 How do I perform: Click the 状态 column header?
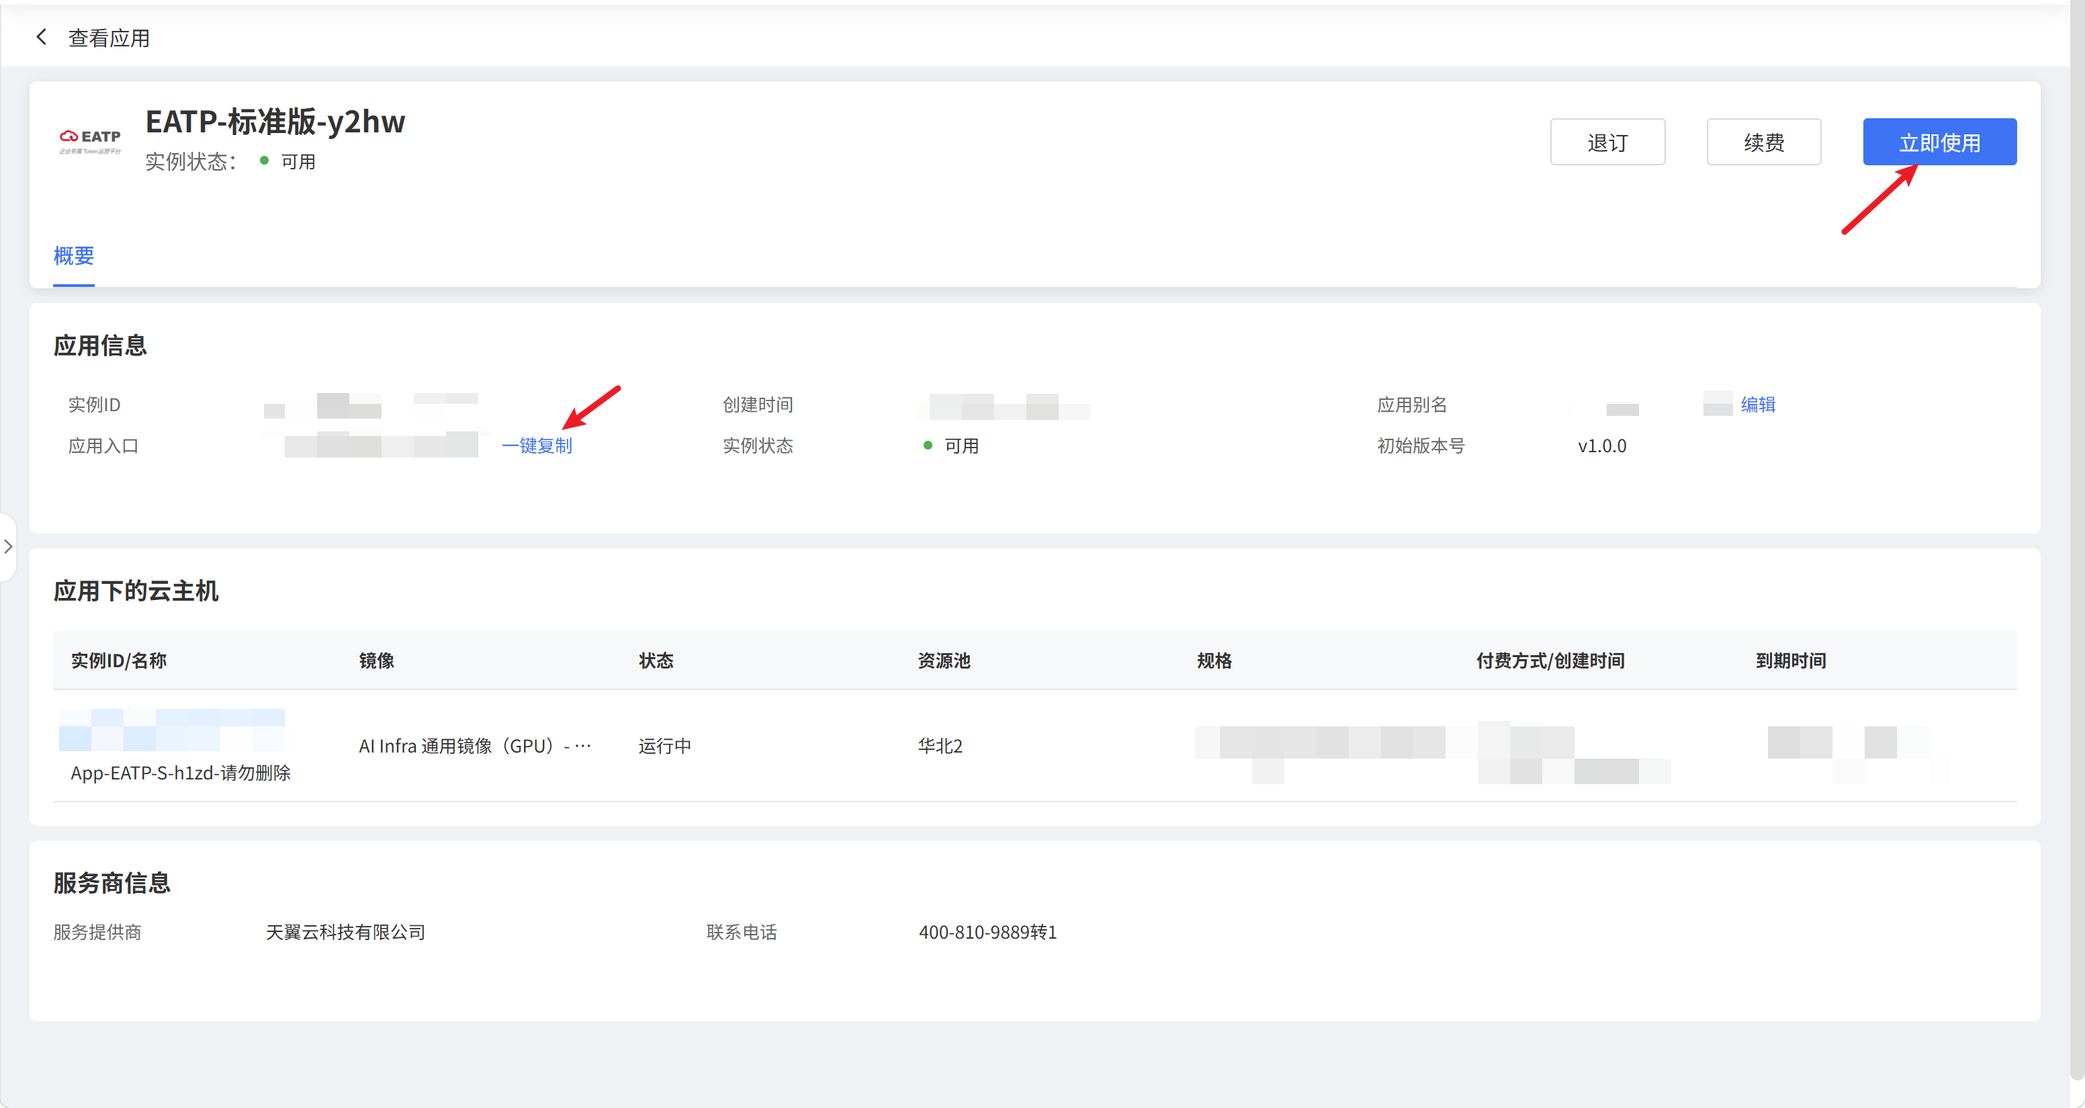656,661
